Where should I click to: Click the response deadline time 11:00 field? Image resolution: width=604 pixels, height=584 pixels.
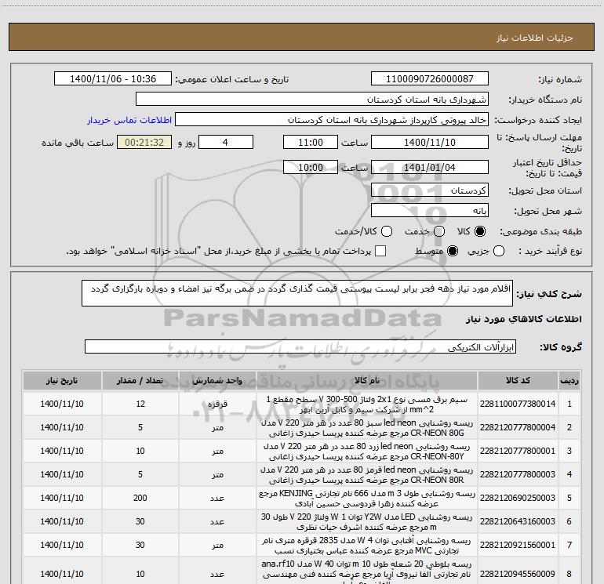click(x=311, y=143)
